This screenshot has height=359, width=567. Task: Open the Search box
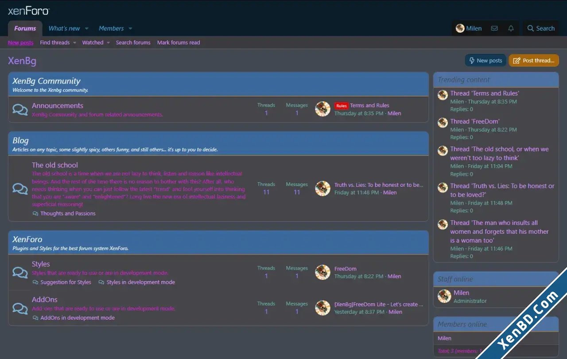[x=541, y=28]
